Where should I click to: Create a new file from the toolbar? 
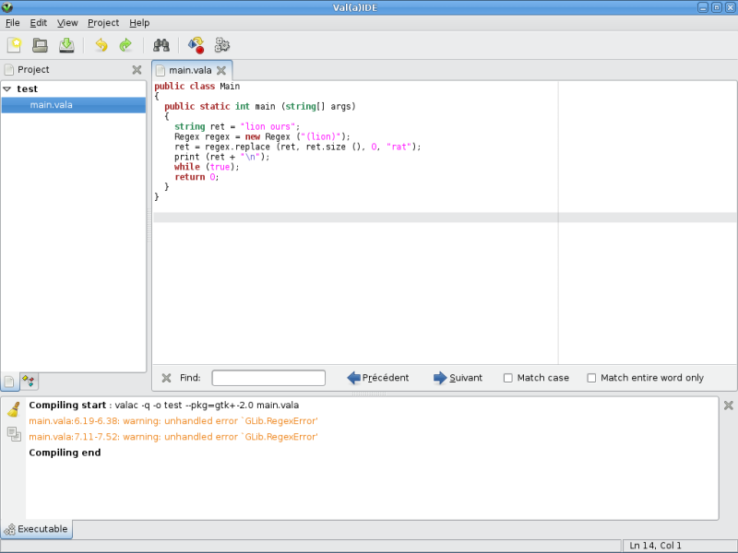(14, 45)
